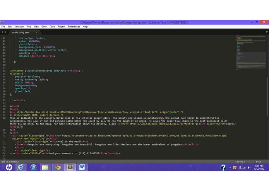Open the Find menu

29,27
